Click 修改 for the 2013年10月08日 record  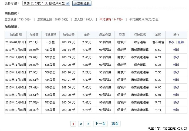click(176, 102)
